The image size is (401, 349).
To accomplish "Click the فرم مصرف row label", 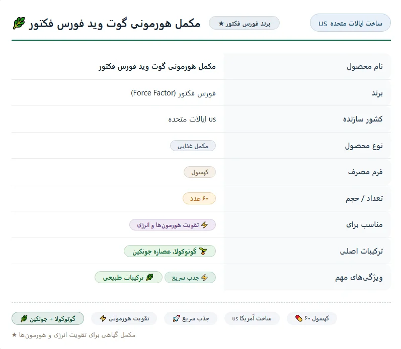I will tap(365, 172).
